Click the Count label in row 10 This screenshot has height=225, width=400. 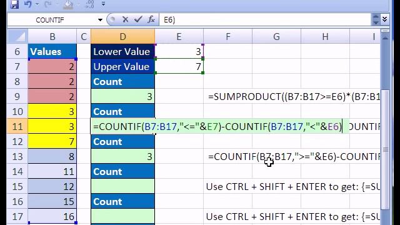coord(122,111)
